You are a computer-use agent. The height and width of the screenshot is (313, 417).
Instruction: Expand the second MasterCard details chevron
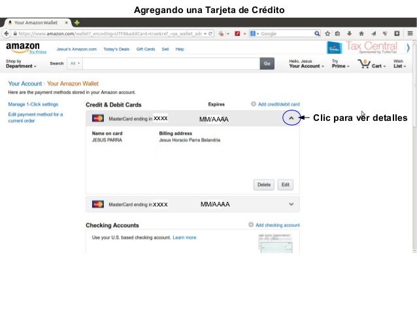[x=292, y=204]
